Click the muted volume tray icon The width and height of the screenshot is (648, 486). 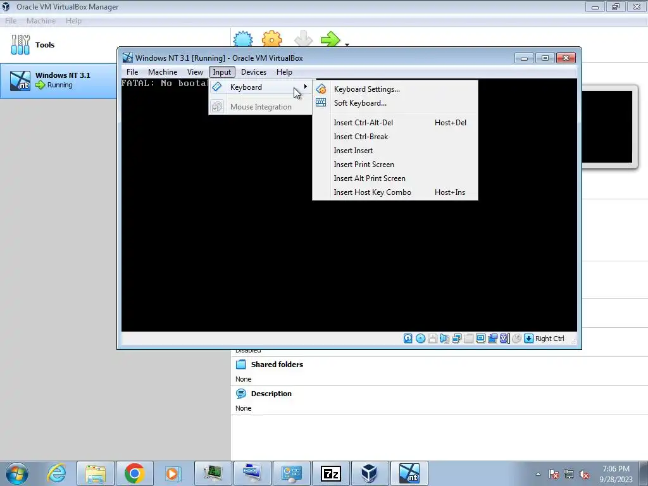point(584,474)
